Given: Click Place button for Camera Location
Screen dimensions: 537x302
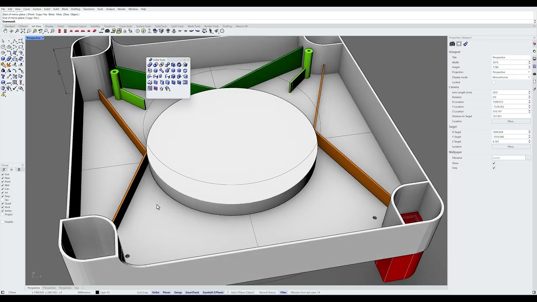Looking at the screenshot, I should (x=511, y=121).
